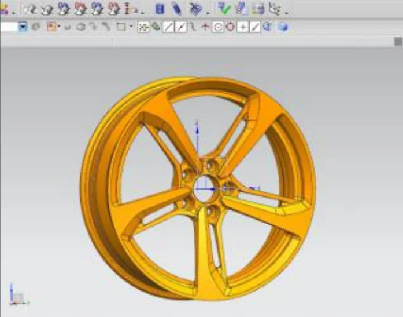The image size is (403, 317).
Task: Toggle the red Quadrant Point snap circle
Action: pyautogui.click(x=230, y=27)
